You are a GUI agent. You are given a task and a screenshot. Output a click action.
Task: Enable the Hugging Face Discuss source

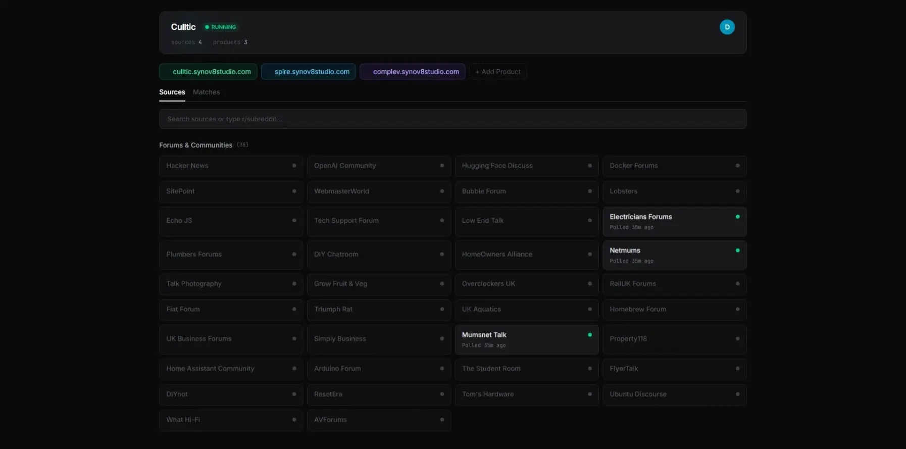click(527, 166)
